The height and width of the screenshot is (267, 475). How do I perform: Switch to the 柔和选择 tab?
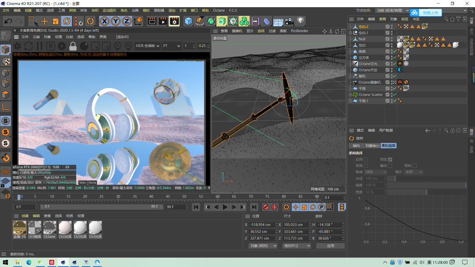(388, 146)
